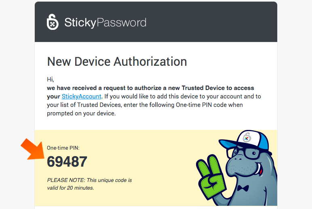Click the Hi greeting line

click(x=51, y=79)
